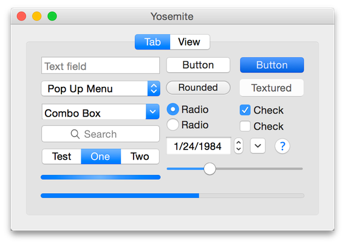Uncheck the checked Check box
Image resolution: width=345 pixels, height=246 pixels.
point(245,110)
